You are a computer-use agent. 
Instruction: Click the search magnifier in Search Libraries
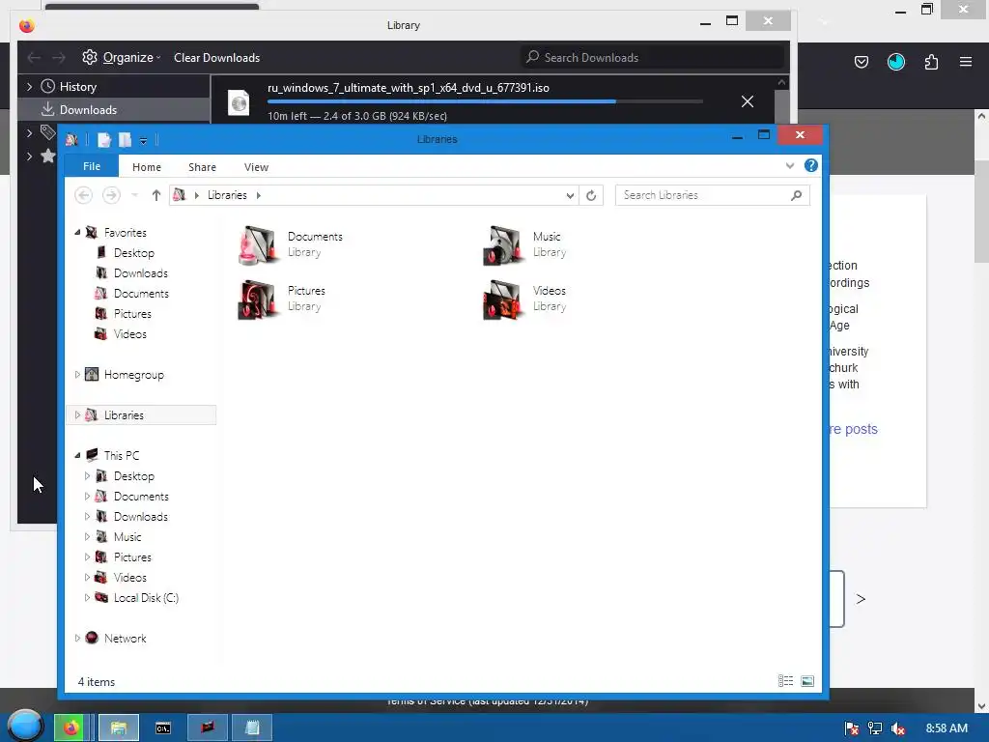coord(797,195)
